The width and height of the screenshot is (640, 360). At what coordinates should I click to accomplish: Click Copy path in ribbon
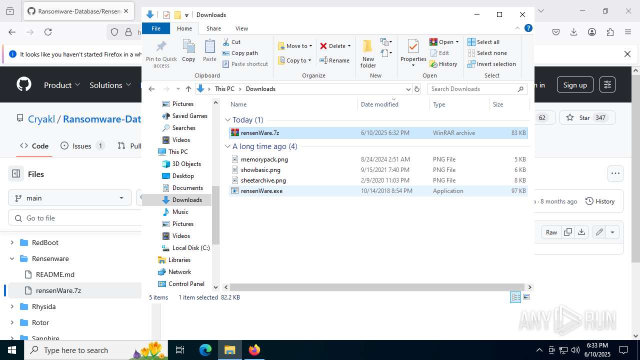(x=240, y=53)
